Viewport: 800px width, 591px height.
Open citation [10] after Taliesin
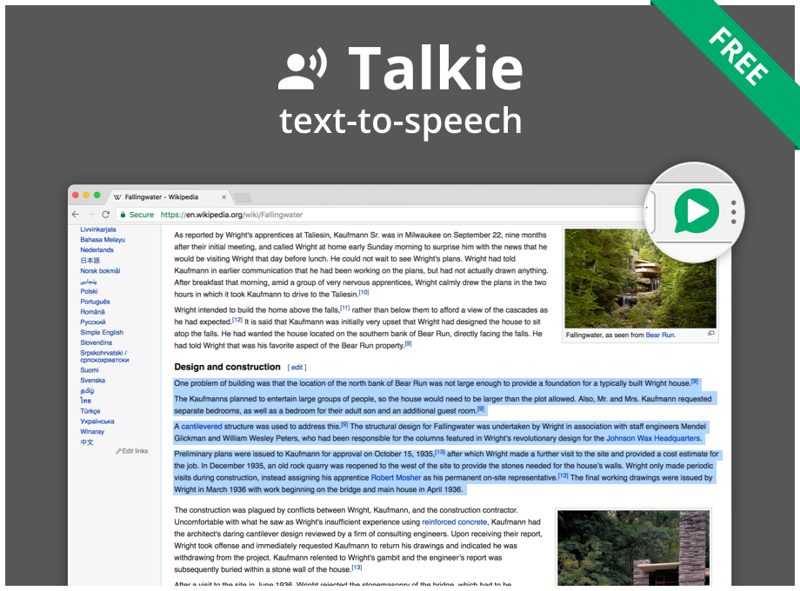pos(363,292)
